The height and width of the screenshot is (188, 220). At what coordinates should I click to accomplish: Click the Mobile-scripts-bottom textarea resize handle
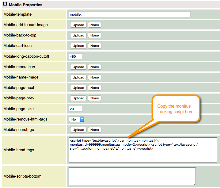coord(194,183)
